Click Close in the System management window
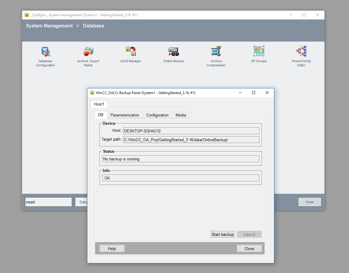Viewport: 349px width, 273px height. [310, 202]
